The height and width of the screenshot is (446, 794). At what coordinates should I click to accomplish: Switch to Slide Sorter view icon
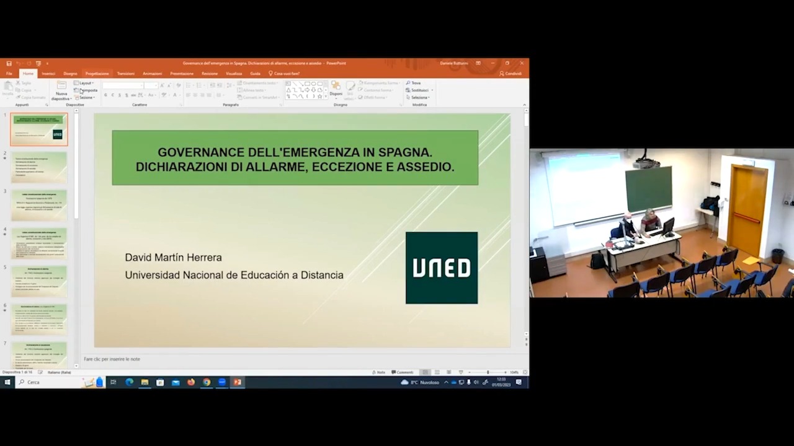[437, 372]
